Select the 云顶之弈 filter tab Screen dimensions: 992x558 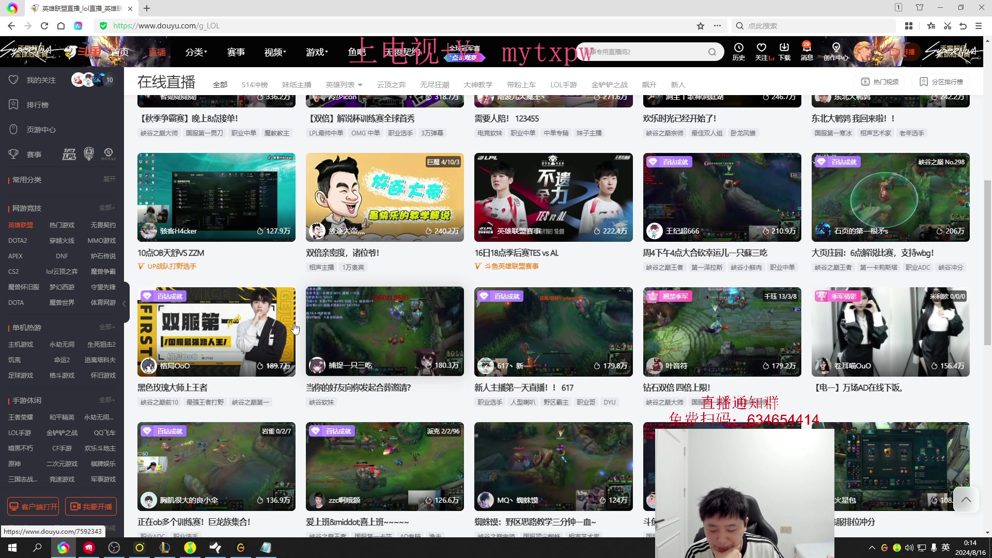(x=391, y=85)
